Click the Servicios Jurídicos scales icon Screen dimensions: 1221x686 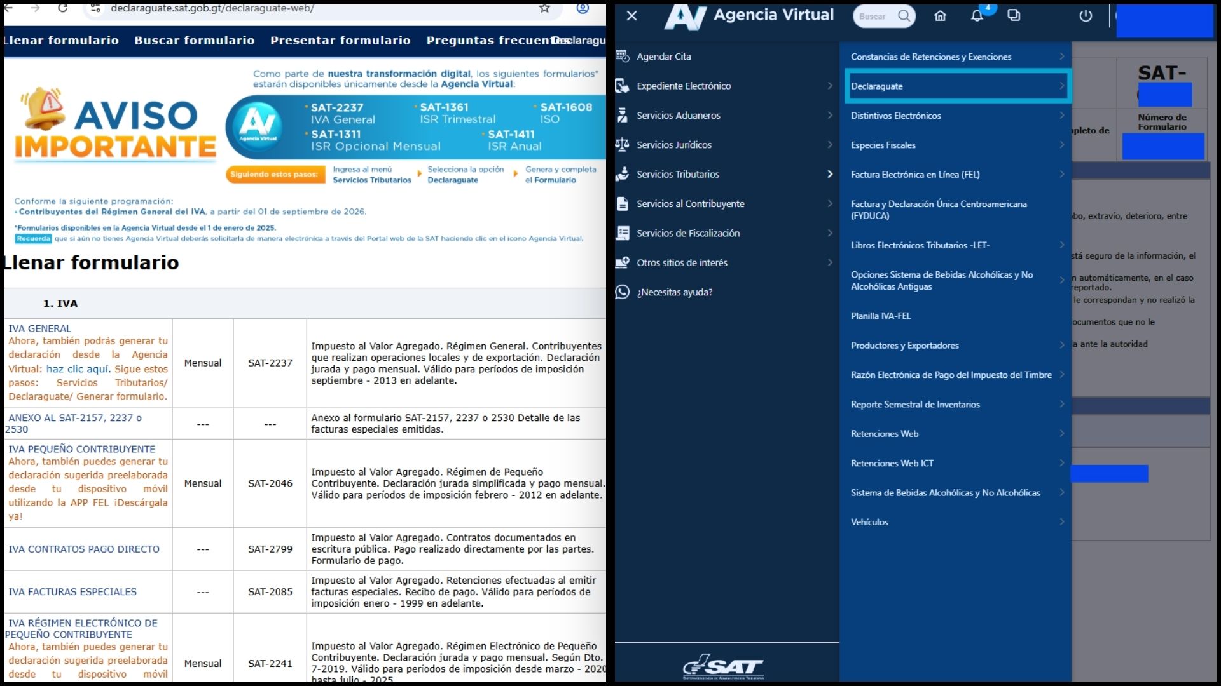623,145
